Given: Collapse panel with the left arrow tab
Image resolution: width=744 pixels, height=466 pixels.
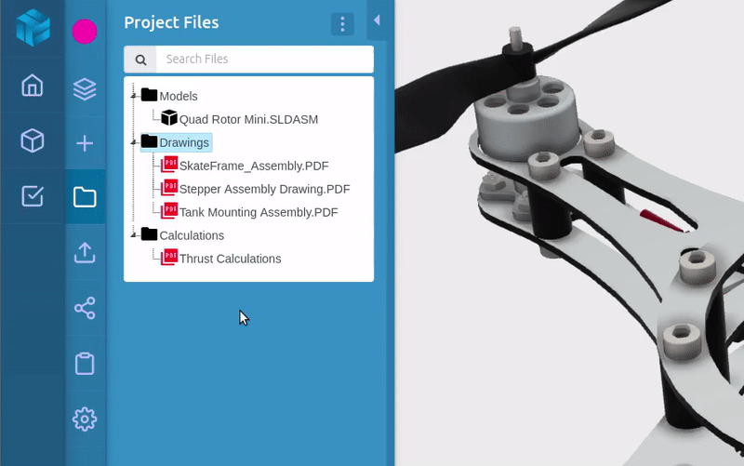Looking at the screenshot, I should (377, 20).
